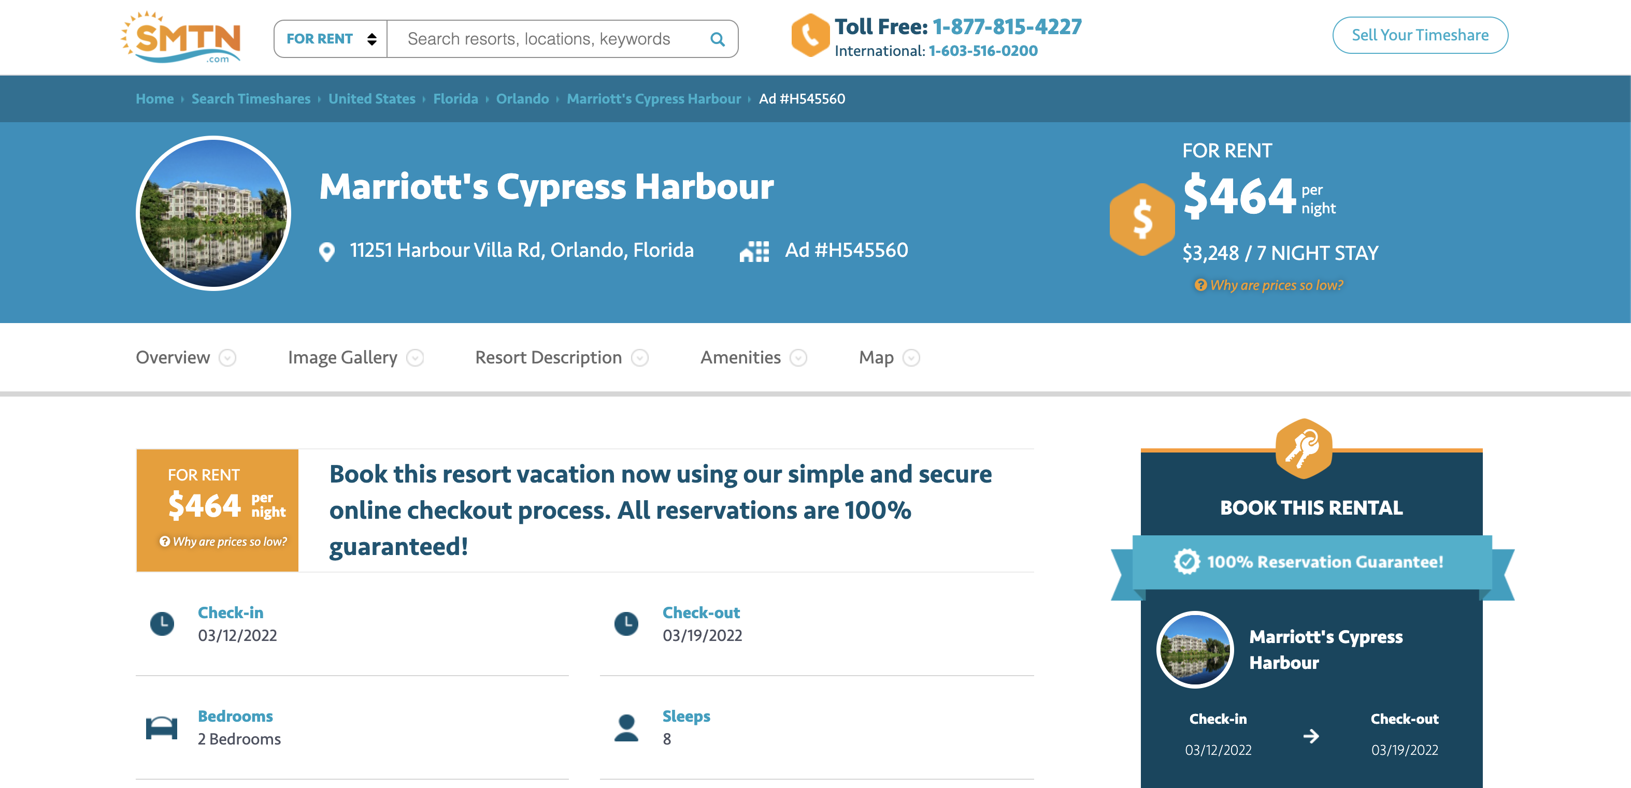Click the orange phone icon
Image resolution: width=1631 pixels, height=788 pixels.
pyautogui.click(x=810, y=36)
